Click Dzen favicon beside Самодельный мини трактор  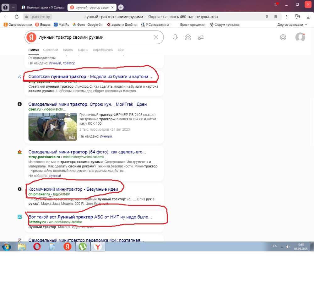point(19,104)
